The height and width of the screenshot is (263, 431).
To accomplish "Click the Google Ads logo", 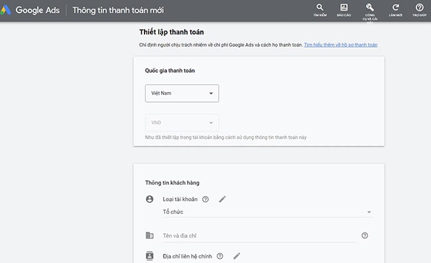I will (5, 10).
